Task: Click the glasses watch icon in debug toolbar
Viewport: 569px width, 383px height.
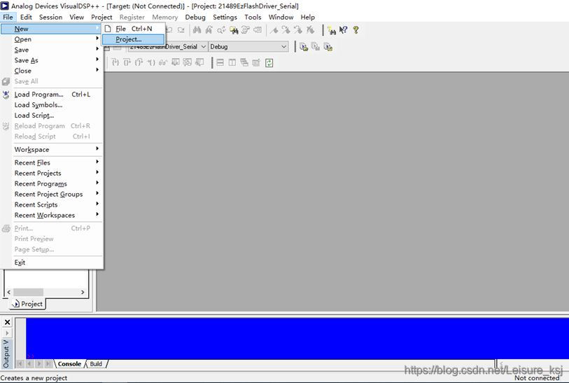Action: (x=163, y=62)
